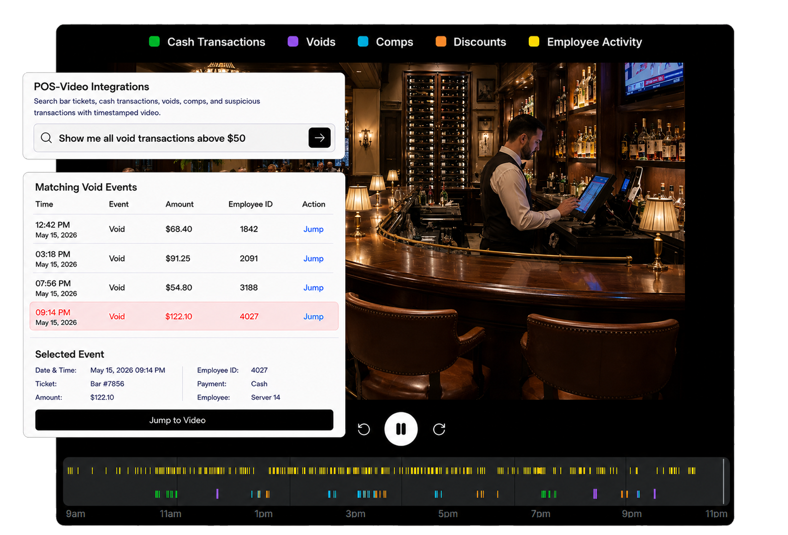Click the Employee ID column header
This screenshot has width=788, height=535.
pyautogui.click(x=250, y=204)
